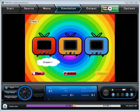
Task: Switch to the Output step tab
Action: point(91,8)
